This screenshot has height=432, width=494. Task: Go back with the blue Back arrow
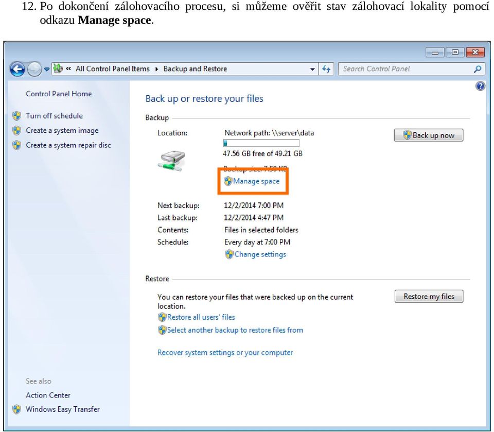tap(17, 69)
